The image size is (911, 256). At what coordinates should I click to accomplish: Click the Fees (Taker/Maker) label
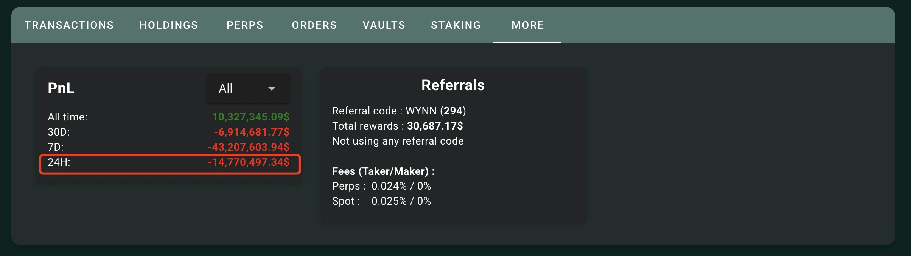pyautogui.click(x=383, y=171)
